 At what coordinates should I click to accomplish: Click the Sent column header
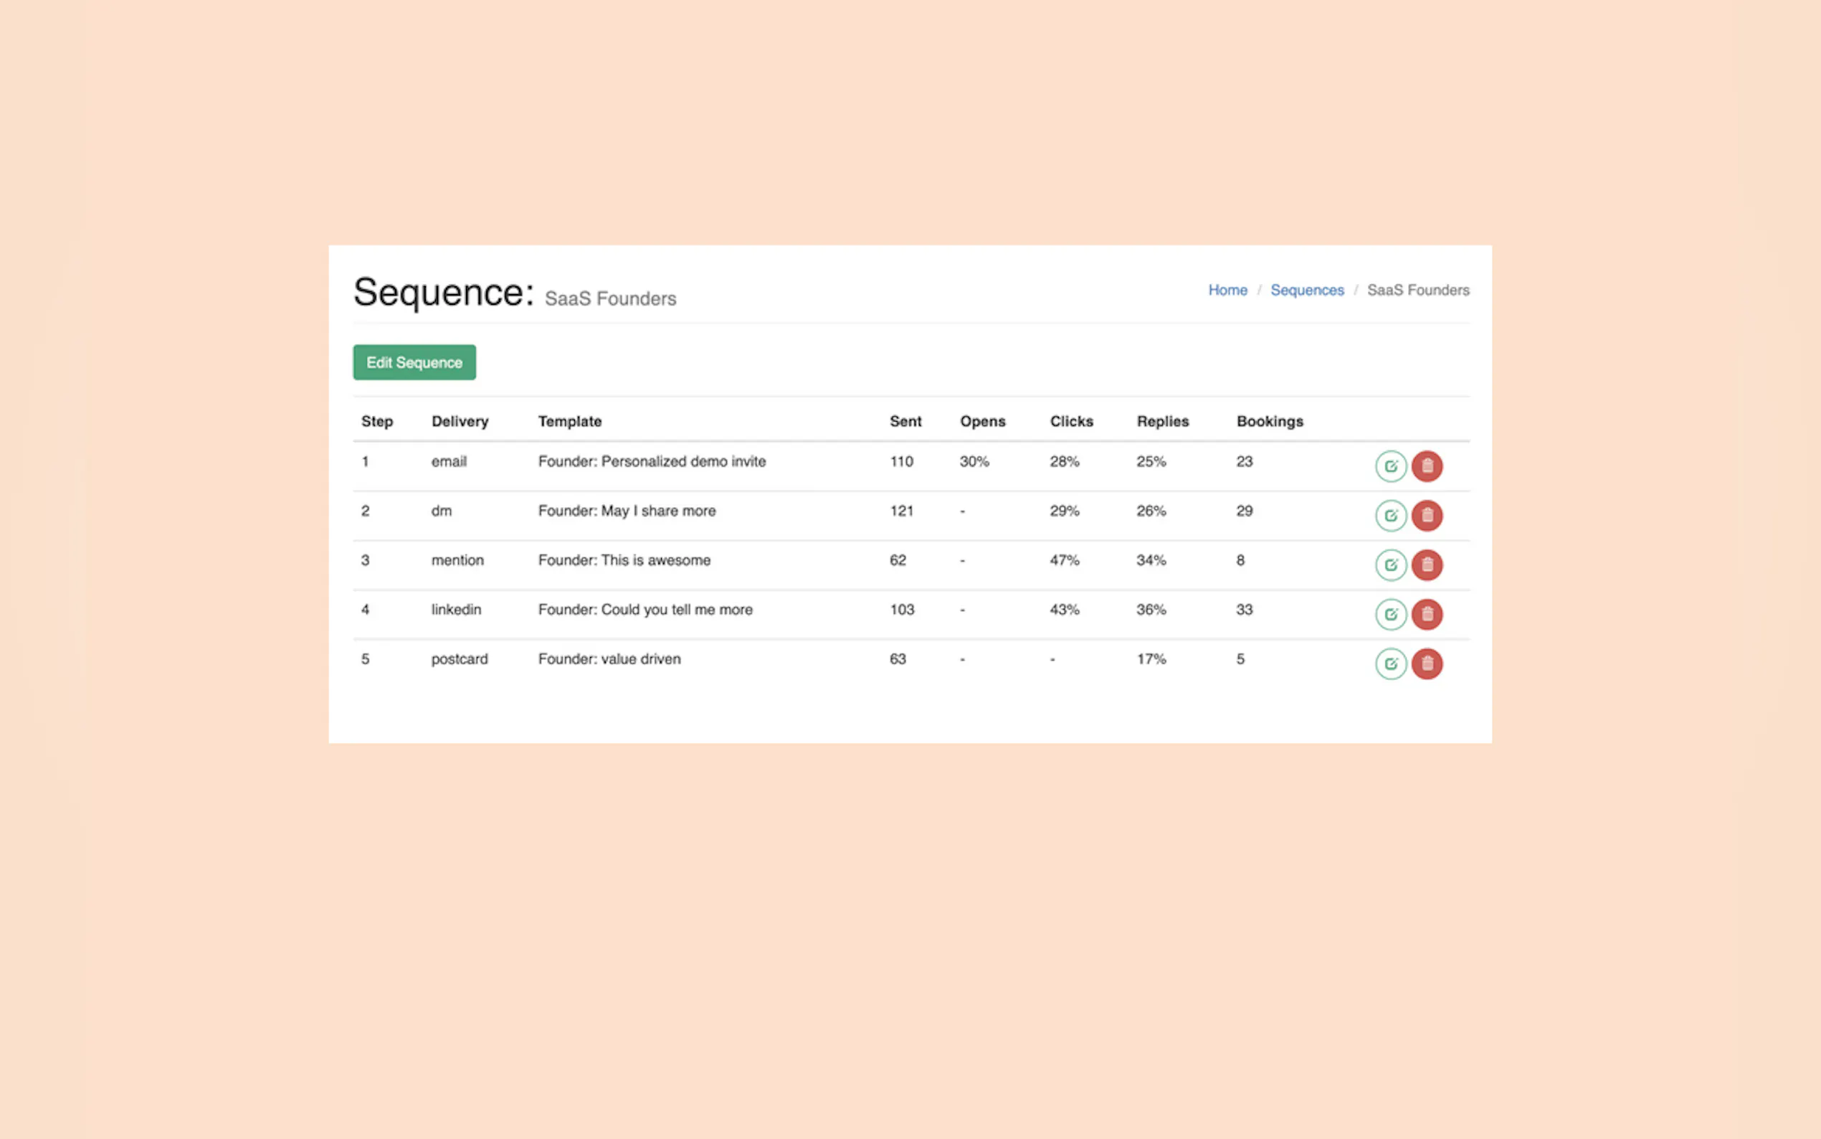(x=905, y=421)
